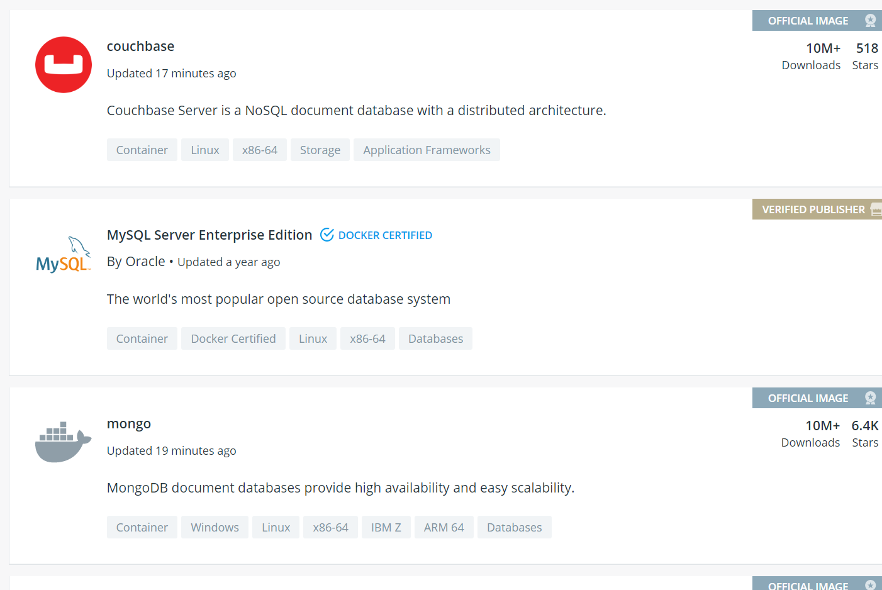882x590 pixels.
Task: Select the ARM 64 tag
Action: pos(444,527)
